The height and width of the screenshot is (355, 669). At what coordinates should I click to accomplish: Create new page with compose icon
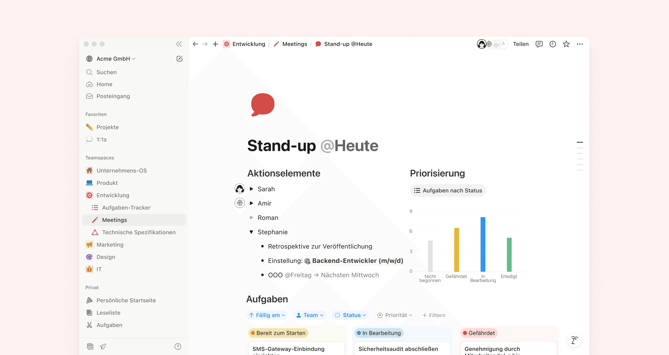pos(179,59)
